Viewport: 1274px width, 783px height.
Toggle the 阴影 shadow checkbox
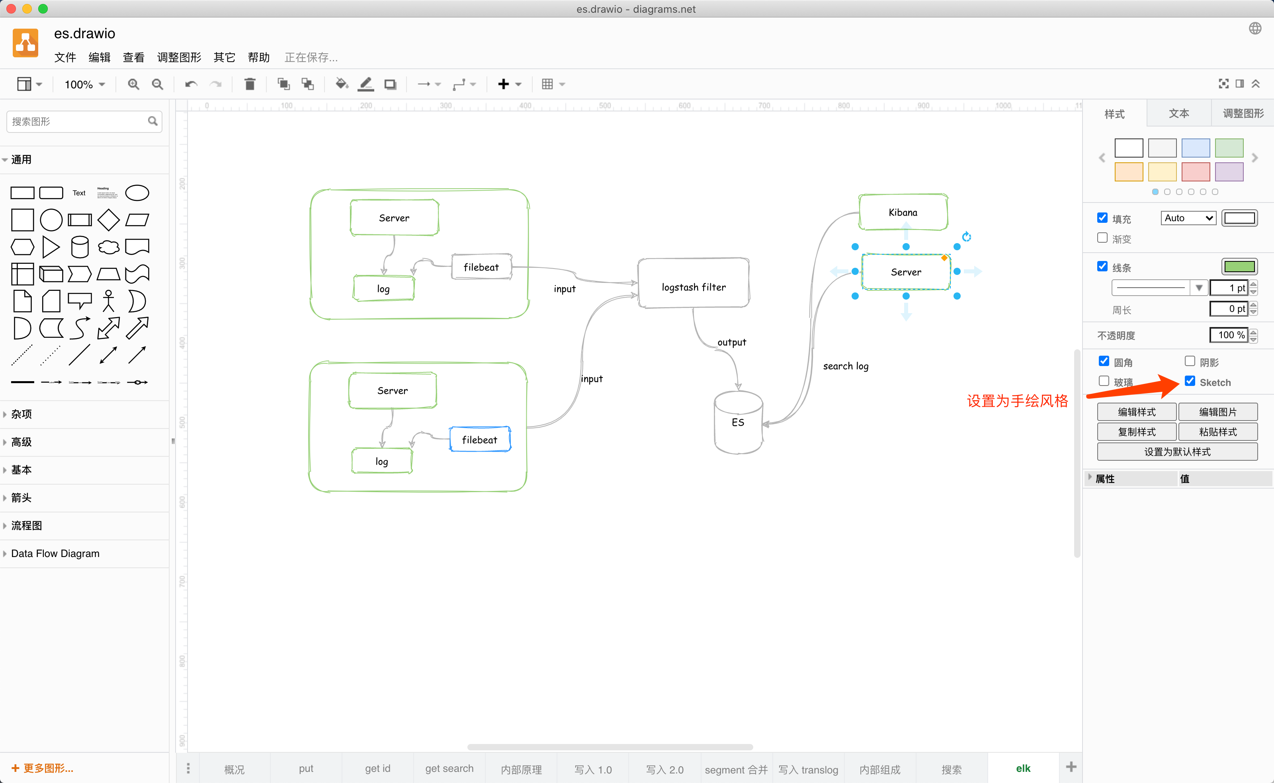point(1190,361)
